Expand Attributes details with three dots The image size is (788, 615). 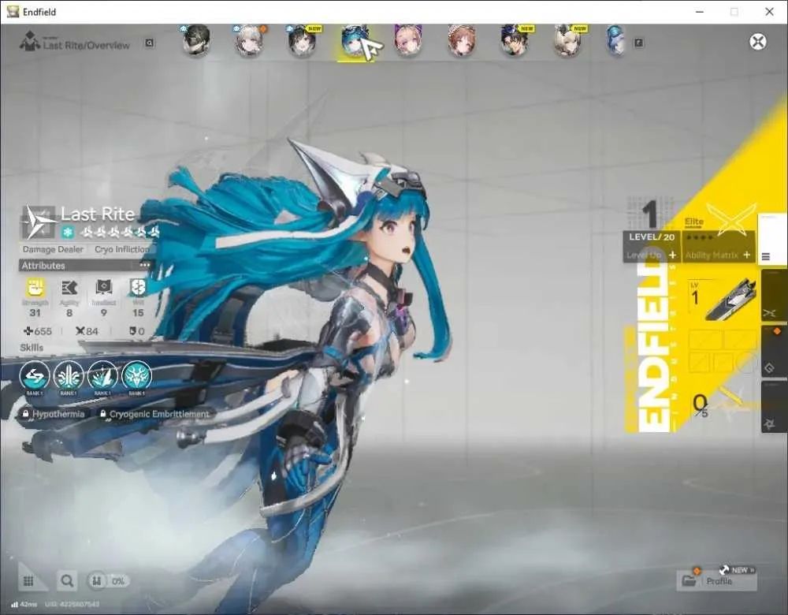145,265
